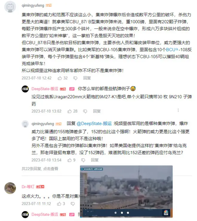The width and height of the screenshot is (197, 221).
Task: Like DeepState-搬运's 13:02 reply with 28 likes
Action: [70, 111]
